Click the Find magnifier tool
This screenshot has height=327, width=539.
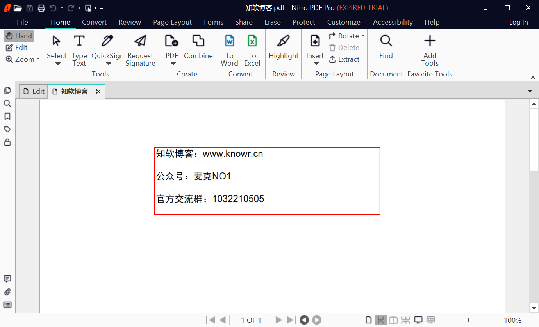coord(386,47)
